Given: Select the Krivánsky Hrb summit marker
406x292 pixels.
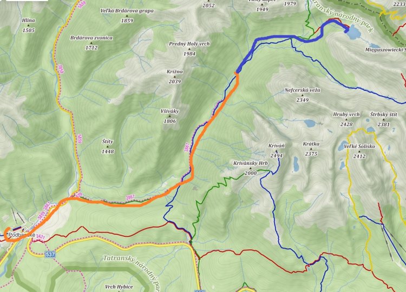Looking at the screenshot, I should [x=251, y=168].
